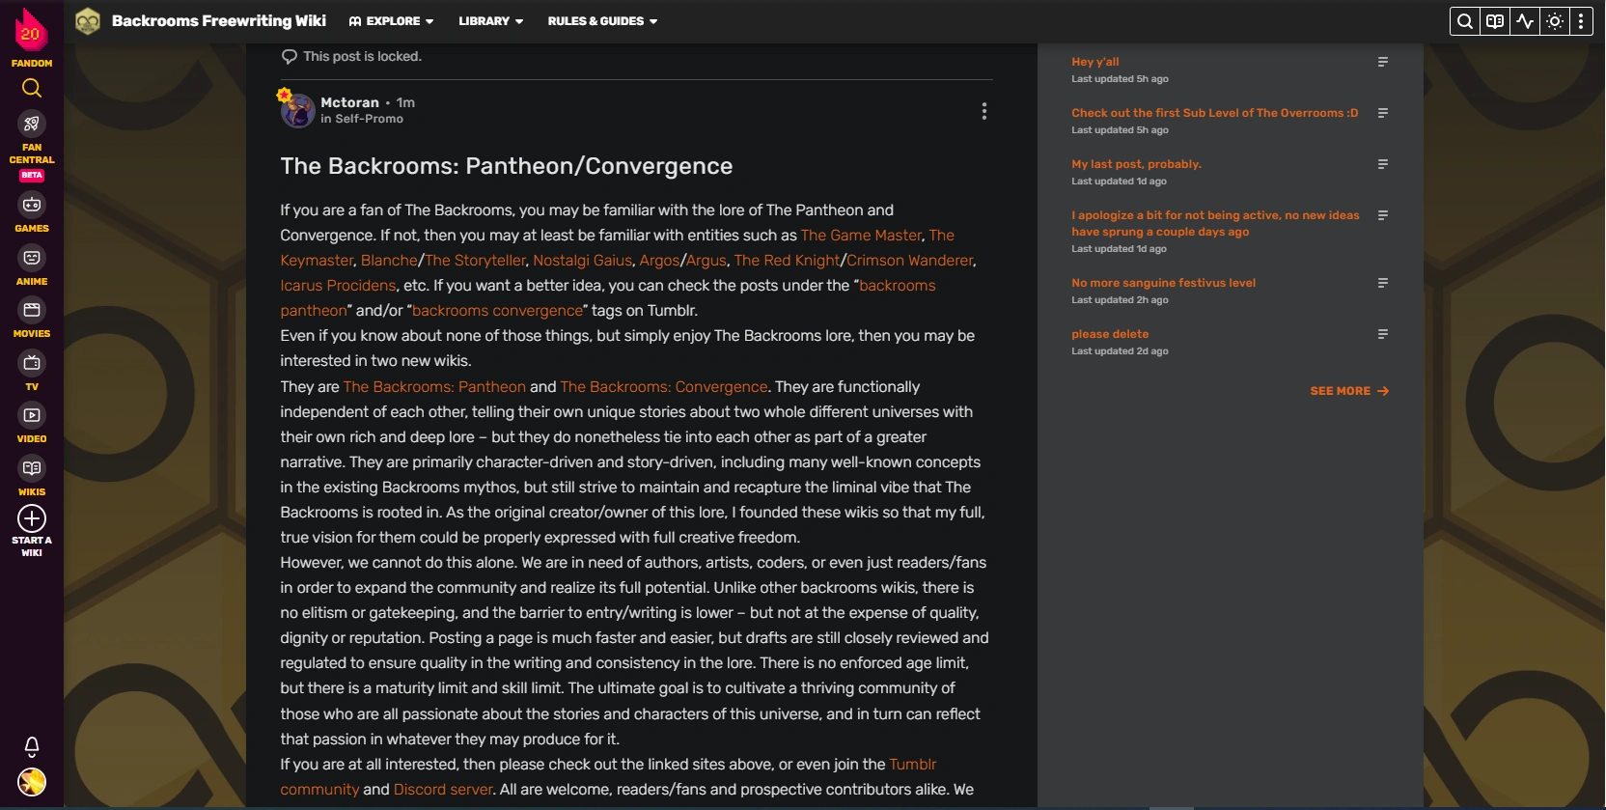Open the Self-Promo category link

369,119
